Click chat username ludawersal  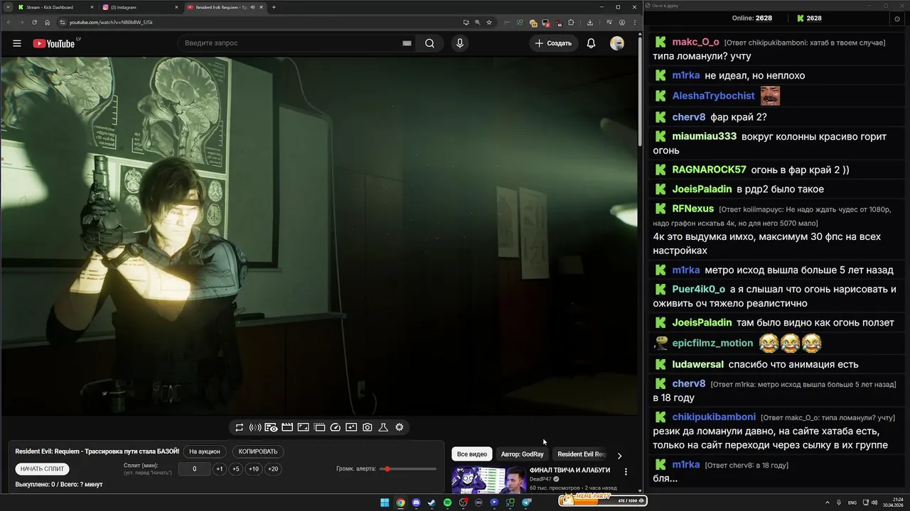(698, 364)
